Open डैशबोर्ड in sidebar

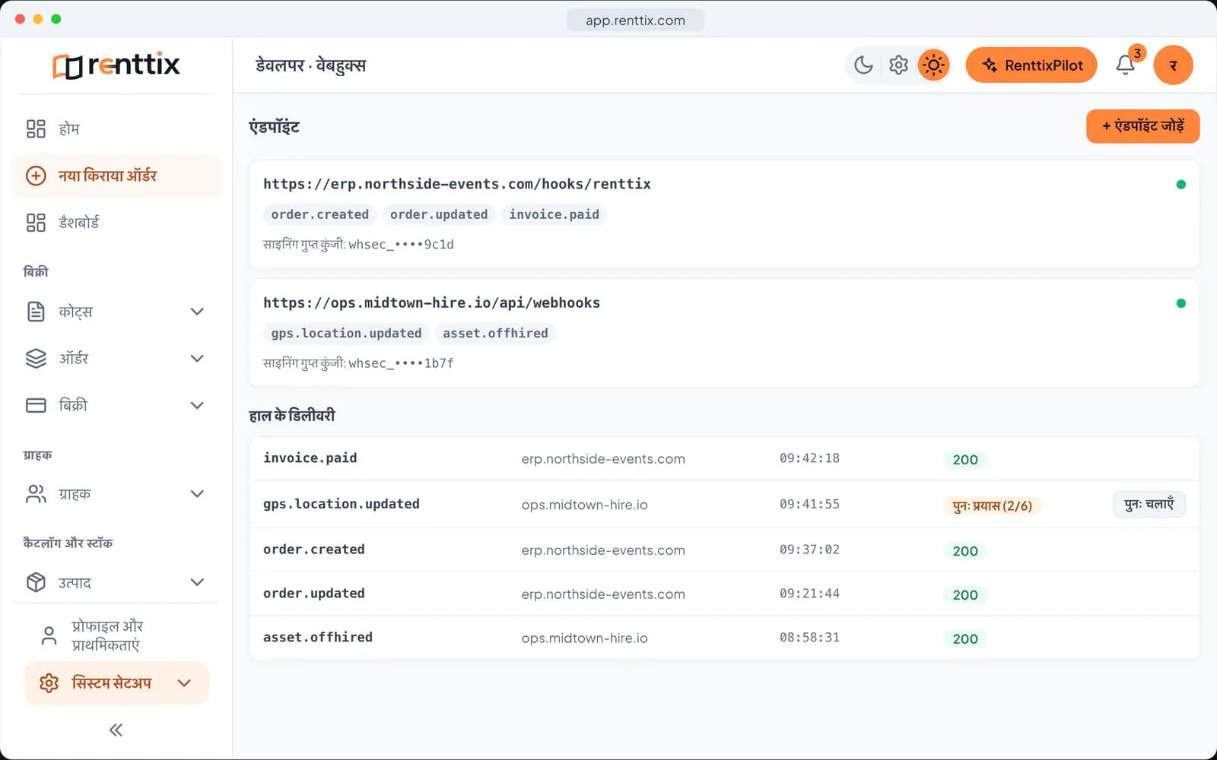(116, 223)
